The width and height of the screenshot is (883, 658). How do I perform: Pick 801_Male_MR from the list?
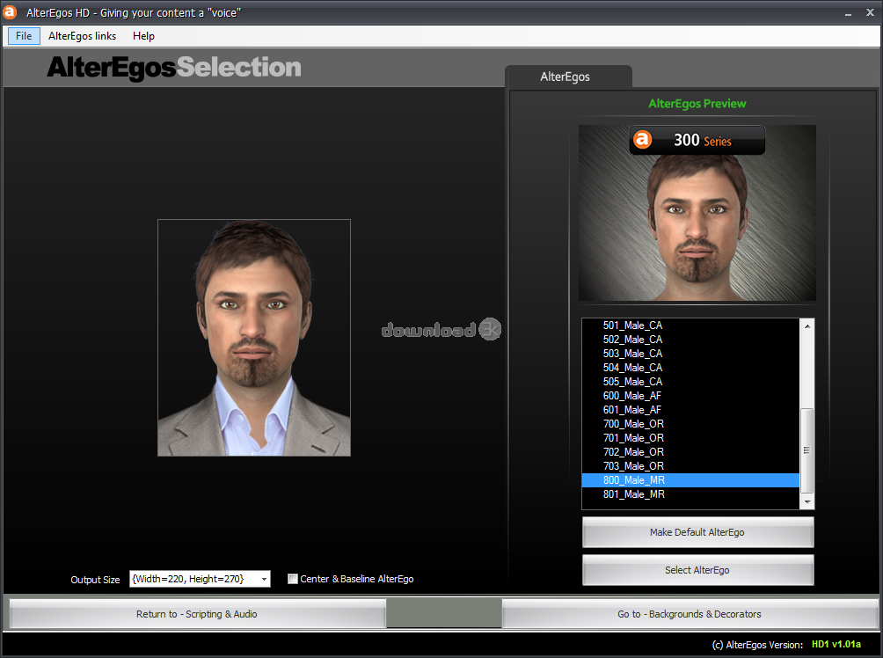point(633,494)
